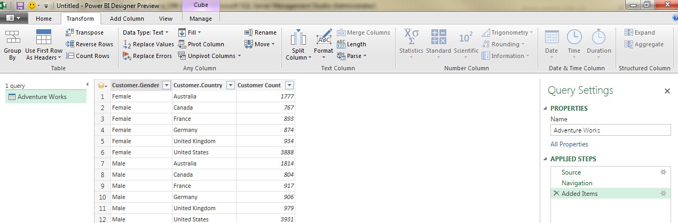The width and height of the screenshot is (678, 223).
Task: Open the File menu button
Action: 14,18
